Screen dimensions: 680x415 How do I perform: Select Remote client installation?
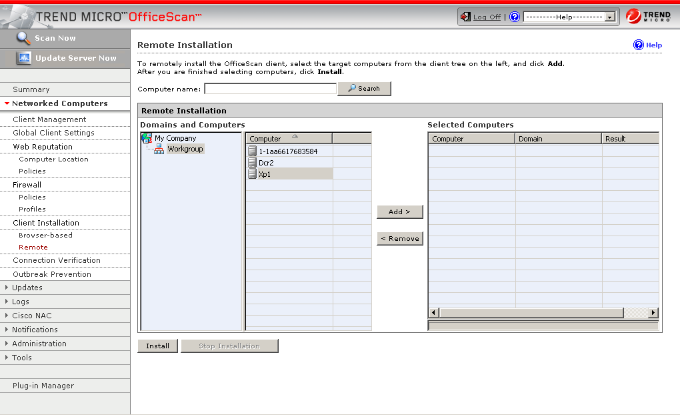tap(33, 248)
